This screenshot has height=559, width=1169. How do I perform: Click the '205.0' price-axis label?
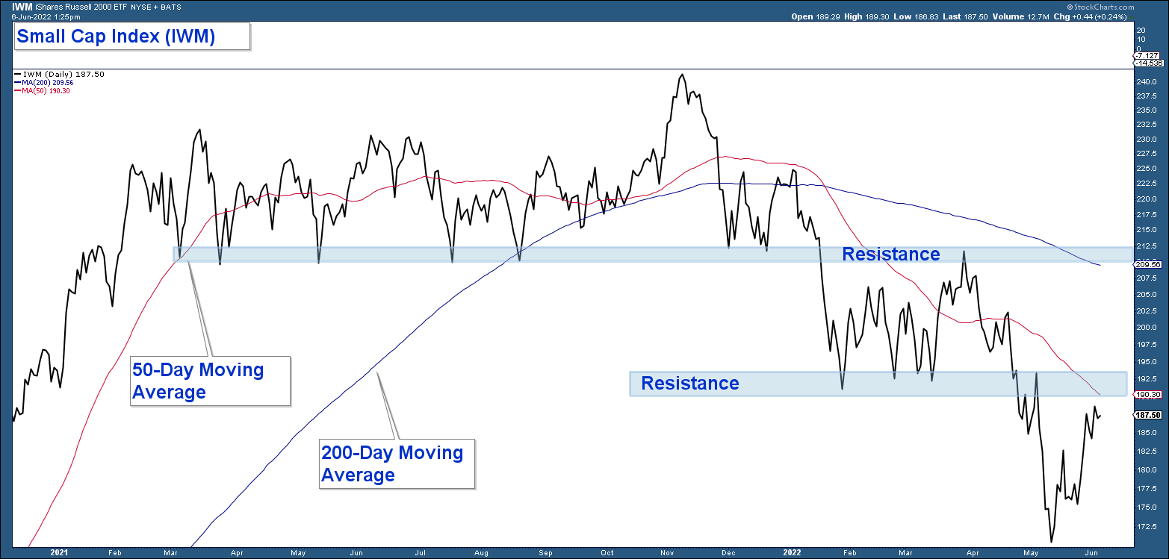(x=1146, y=294)
